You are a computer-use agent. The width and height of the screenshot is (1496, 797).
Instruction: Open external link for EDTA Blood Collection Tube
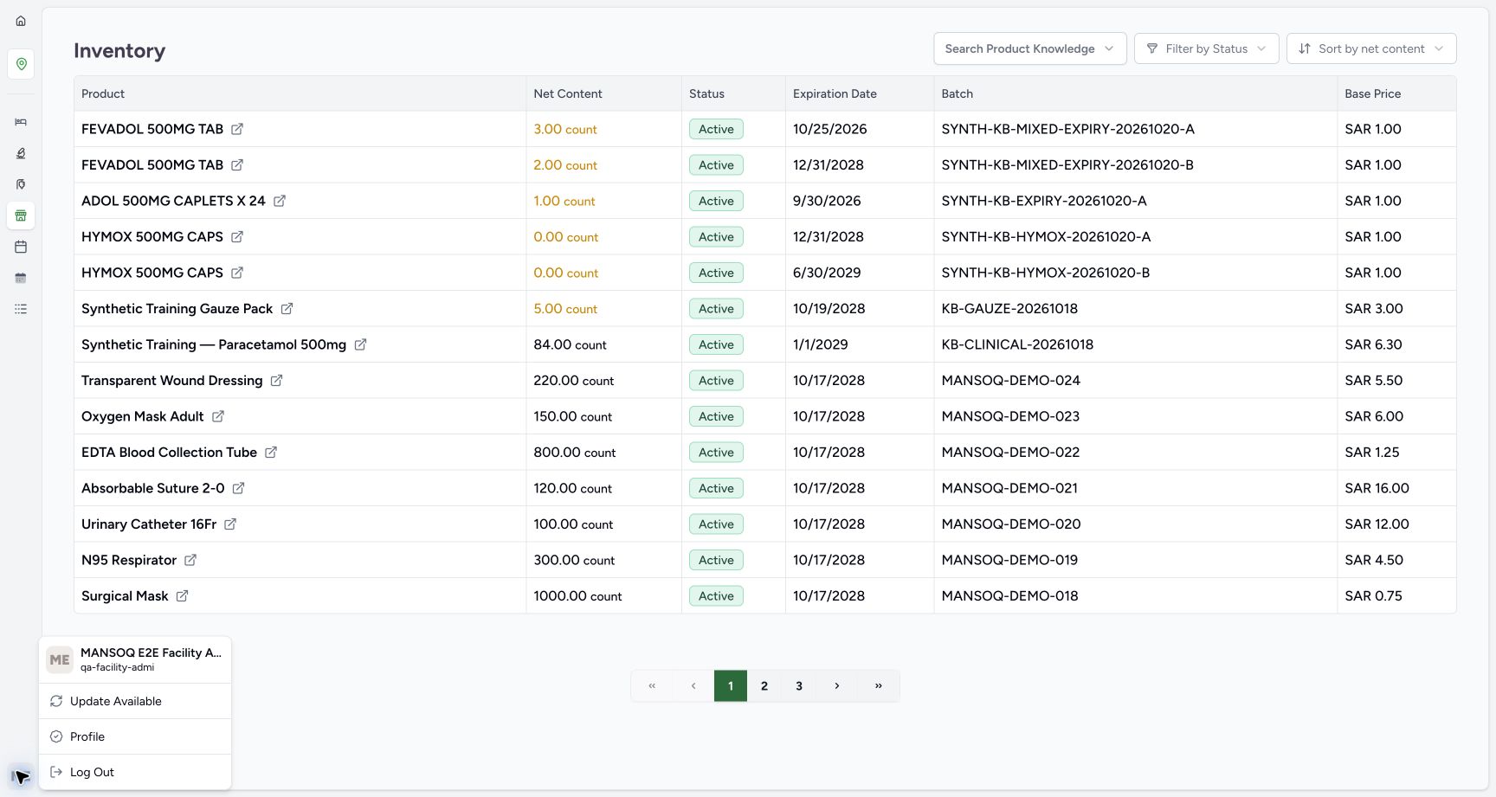tap(271, 453)
